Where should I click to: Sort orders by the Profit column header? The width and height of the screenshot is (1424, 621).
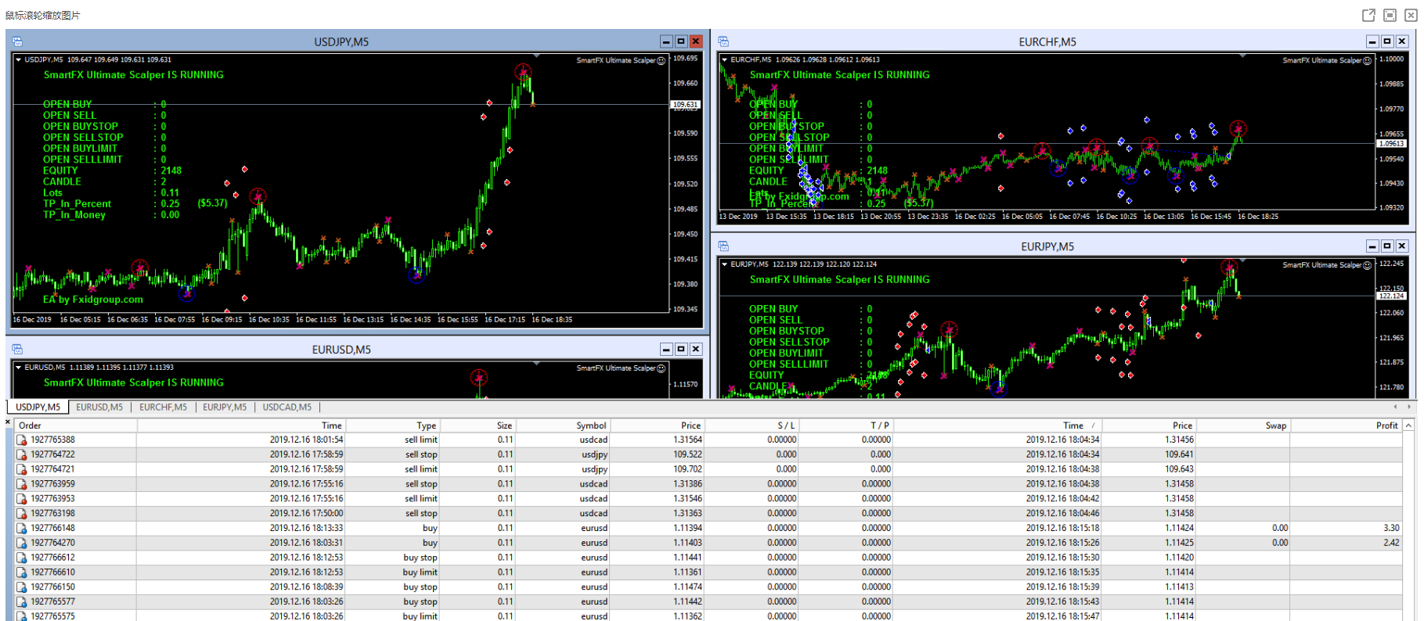[1386, 425]
